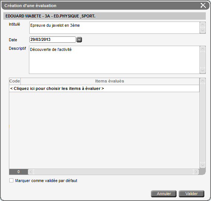Screen dimensions: 211x201
Task: Close the 'Création d'une évaluation' dialog
Action: coord(203,6)
